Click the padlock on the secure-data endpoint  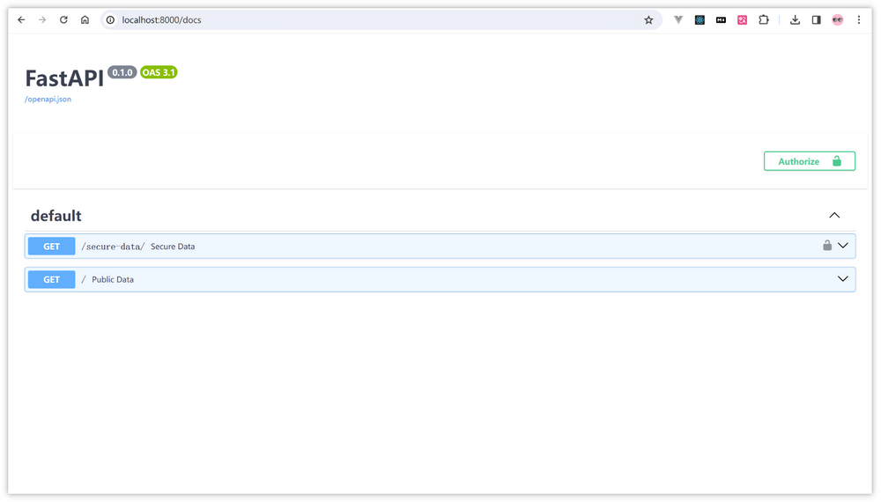click(826, 246)
